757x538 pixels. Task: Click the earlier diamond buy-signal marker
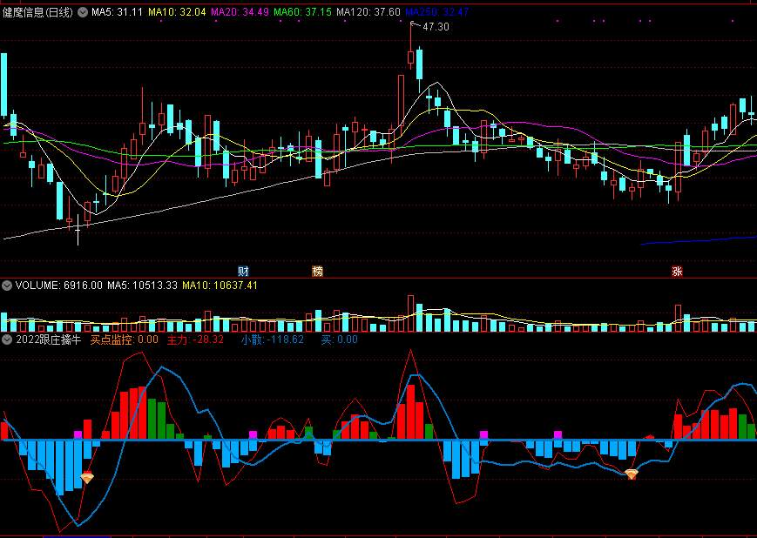pyautogui.click(x=87, y=478)
